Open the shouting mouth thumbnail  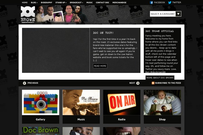(x=122, y=131)
